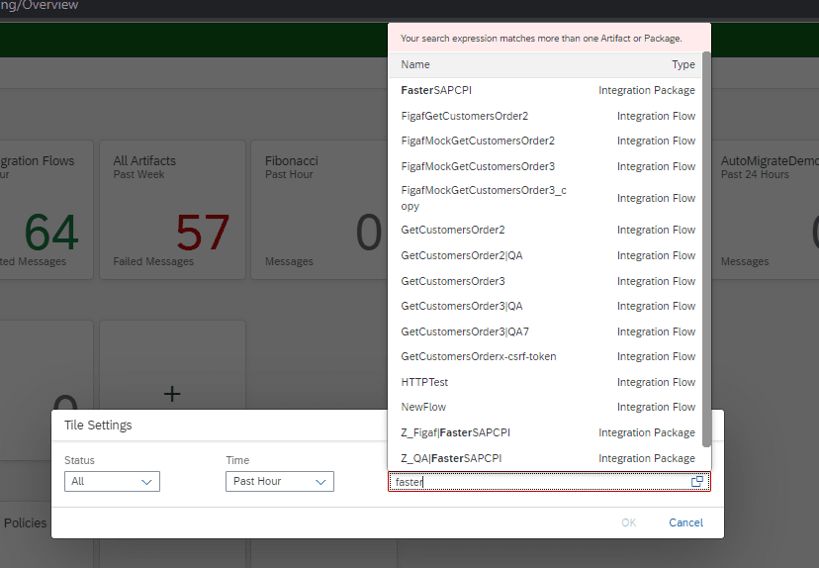The width and height of the screenshot is (819, 568).
Task: Click the Type column header in suggestions
Action: (683, 64)
